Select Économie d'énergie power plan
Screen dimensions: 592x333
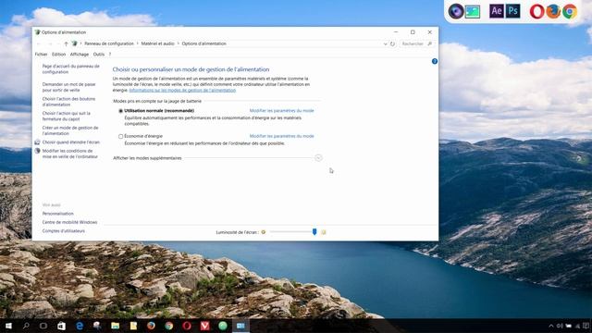(121, 136)
